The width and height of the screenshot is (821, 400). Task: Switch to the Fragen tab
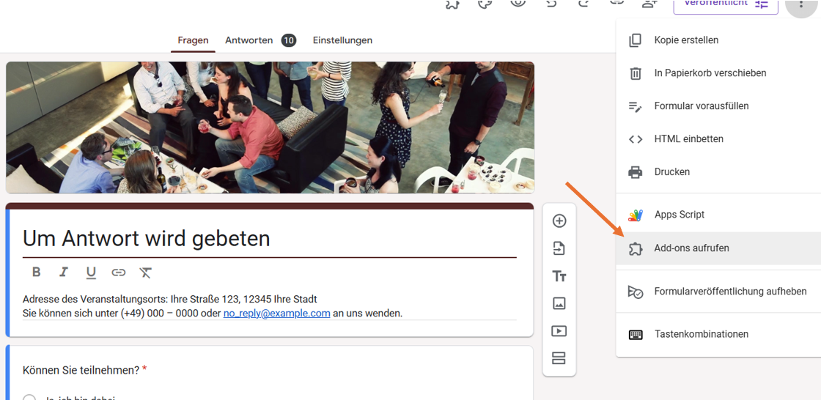tap(193, 40)
